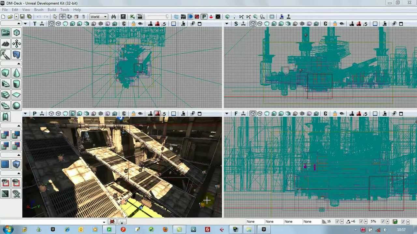Toggle scale snap checkbox next to 5%
The width and height of the screenshot is (417, 234).
[x=382, y=222]
